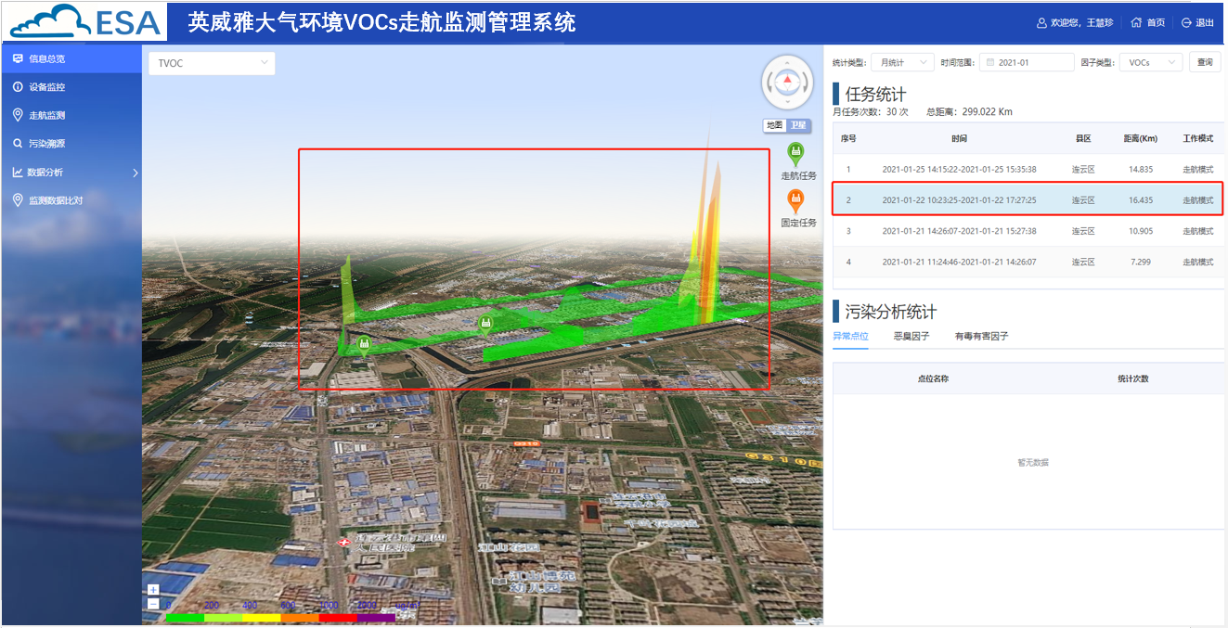The width and height of the screenshot is (1228, 628).
Task: Click the orange 固定任务 marker legend icon
Action: (x=795, y=200)
